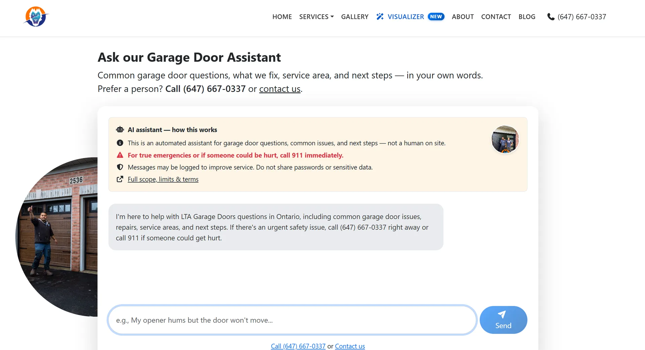Click the Contact us link below chat
The width and height of the screenshot is (645, 350).
(x=350, y=346)
